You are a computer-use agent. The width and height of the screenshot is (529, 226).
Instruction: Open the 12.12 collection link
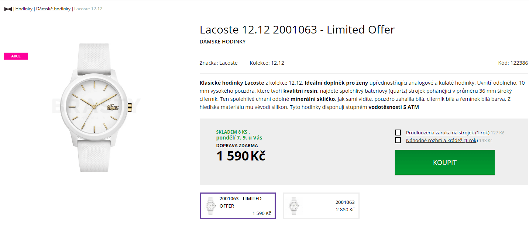(277, 63)
